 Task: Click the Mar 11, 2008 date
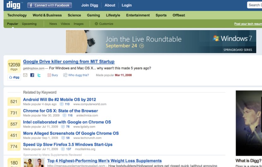(123, 75)
